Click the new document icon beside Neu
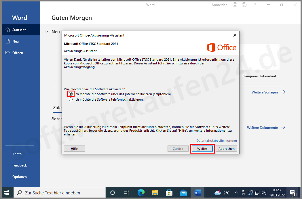This screenshot has width=302, height=199. (x=8, y=41)
